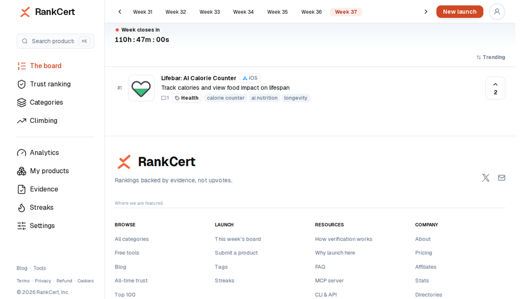532x299 pixels.
Task: Switch to the Week 33 tab
Action: [x=209, y=12]
